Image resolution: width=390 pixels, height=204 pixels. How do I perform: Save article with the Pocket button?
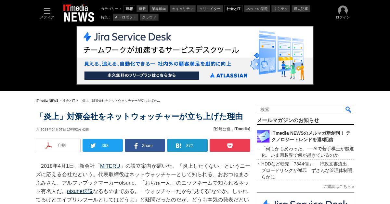(x=230, y=145)
